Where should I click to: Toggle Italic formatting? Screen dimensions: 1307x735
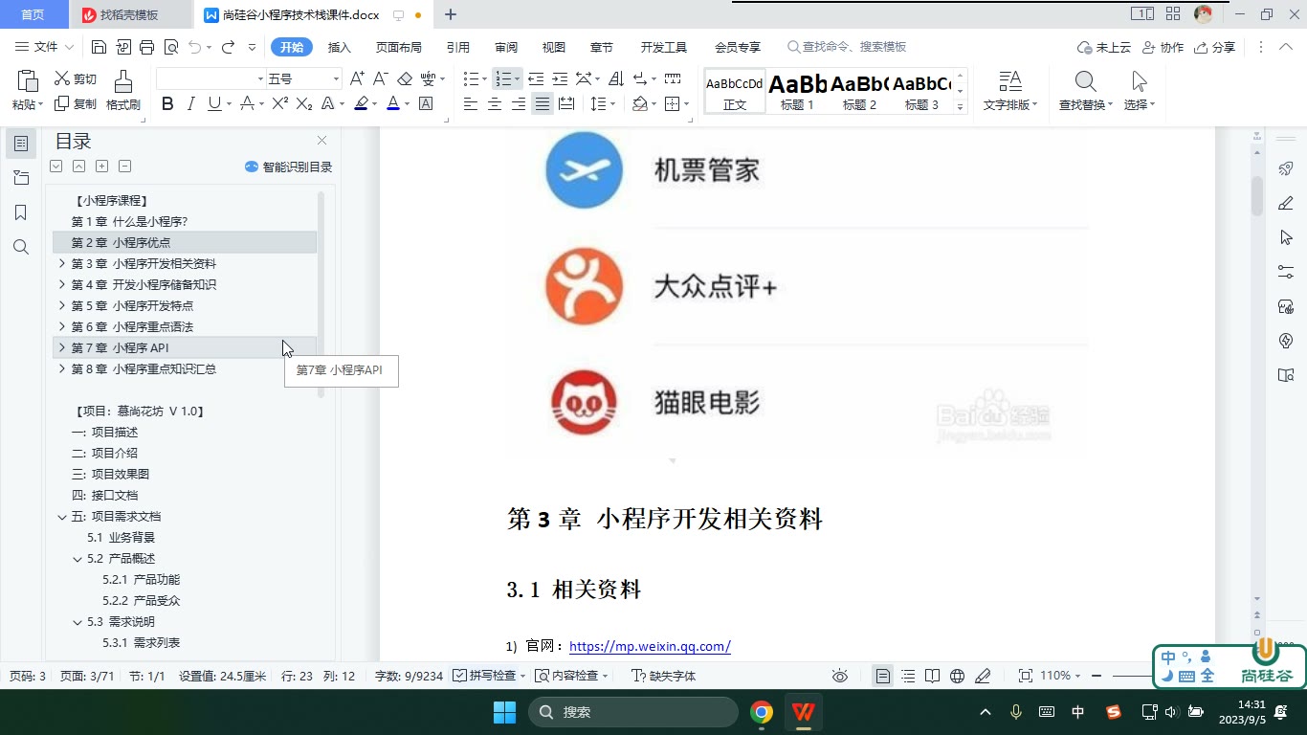point(190,103)
